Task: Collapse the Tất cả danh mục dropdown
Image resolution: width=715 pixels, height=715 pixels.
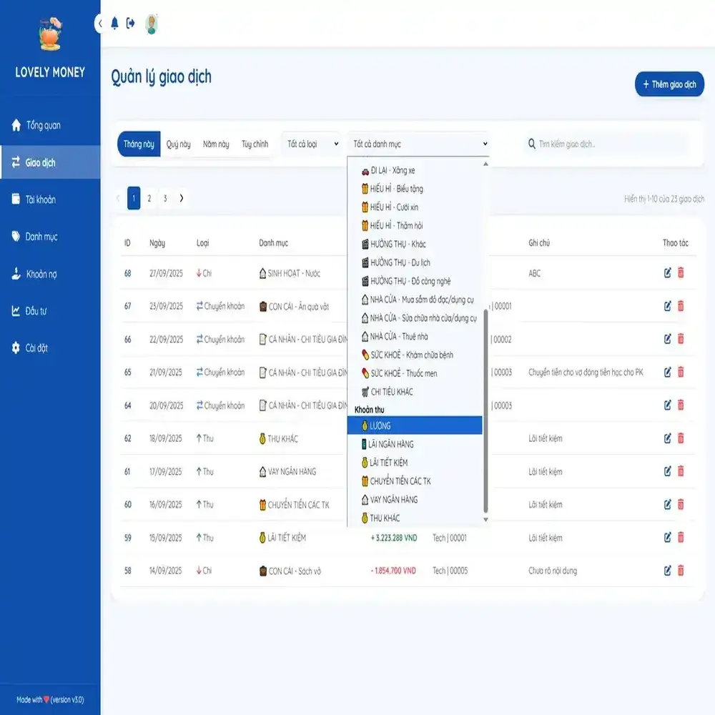Action: [418, 143]
